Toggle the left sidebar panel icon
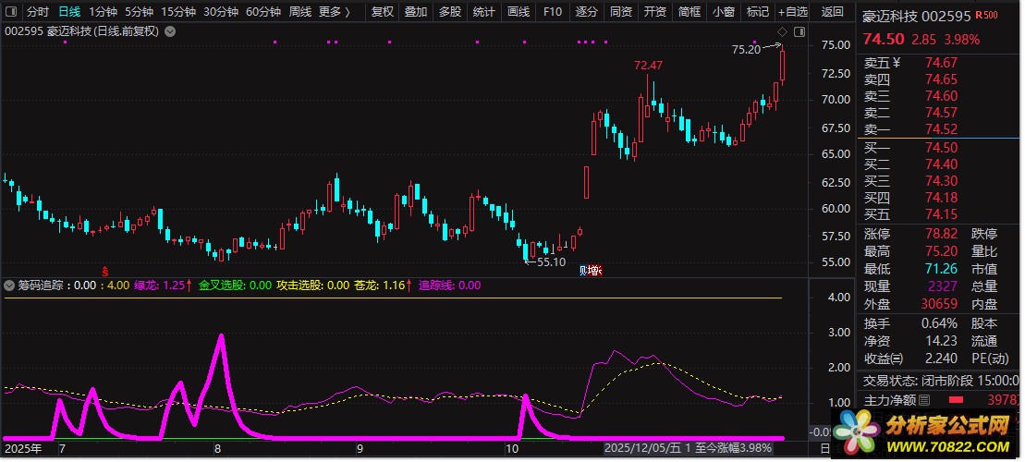 pyautogui.click(x=12, y=12)
